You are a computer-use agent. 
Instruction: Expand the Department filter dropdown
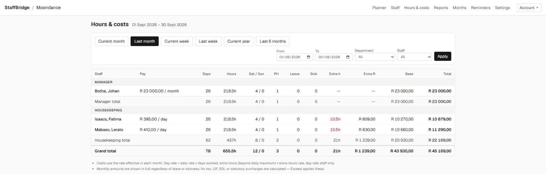point(375,57)
